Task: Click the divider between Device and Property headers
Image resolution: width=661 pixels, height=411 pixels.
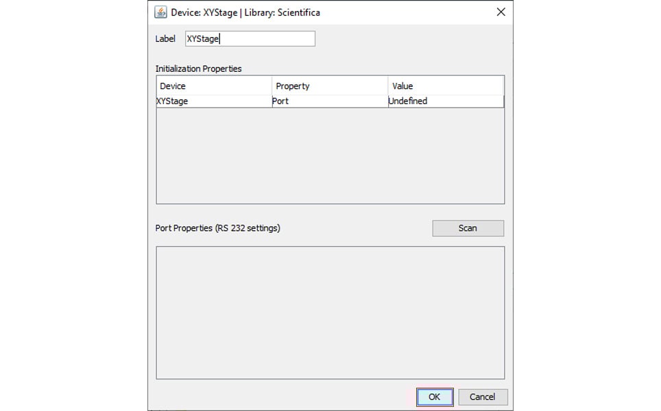Action: [x=272, y=86]
